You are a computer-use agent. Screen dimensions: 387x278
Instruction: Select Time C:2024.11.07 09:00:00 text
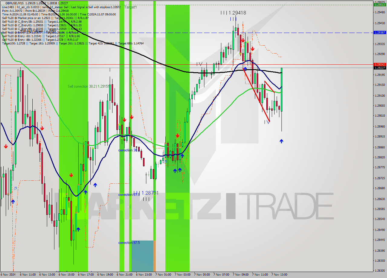click(x=98, y=14)
